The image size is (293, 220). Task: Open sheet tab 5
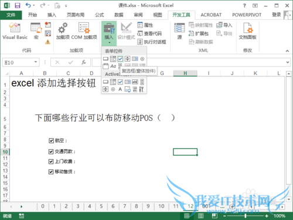101,206
